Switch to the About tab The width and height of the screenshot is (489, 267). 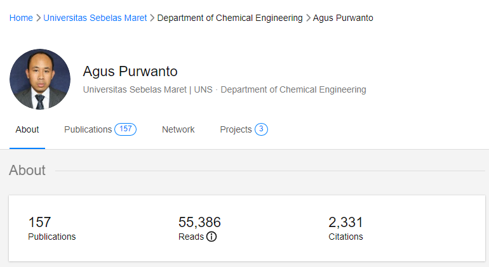[x=27, y=129]
